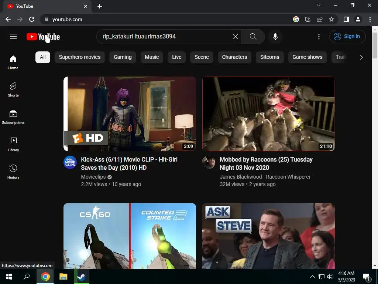Click the Sign in button
This screenshot has height=284, width=378.
click(x=347, y=37)
